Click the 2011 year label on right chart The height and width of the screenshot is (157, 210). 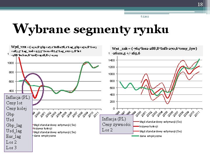click(197, 114)
